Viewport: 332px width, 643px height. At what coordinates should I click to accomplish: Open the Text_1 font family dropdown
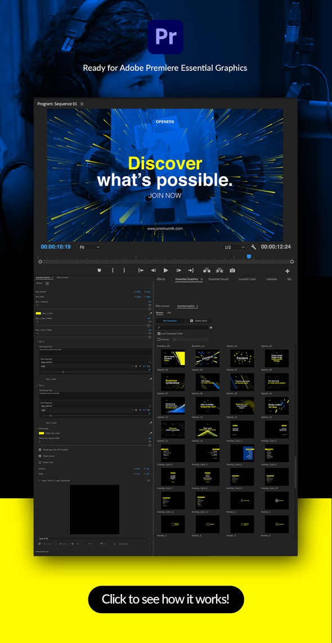point(95,362)
